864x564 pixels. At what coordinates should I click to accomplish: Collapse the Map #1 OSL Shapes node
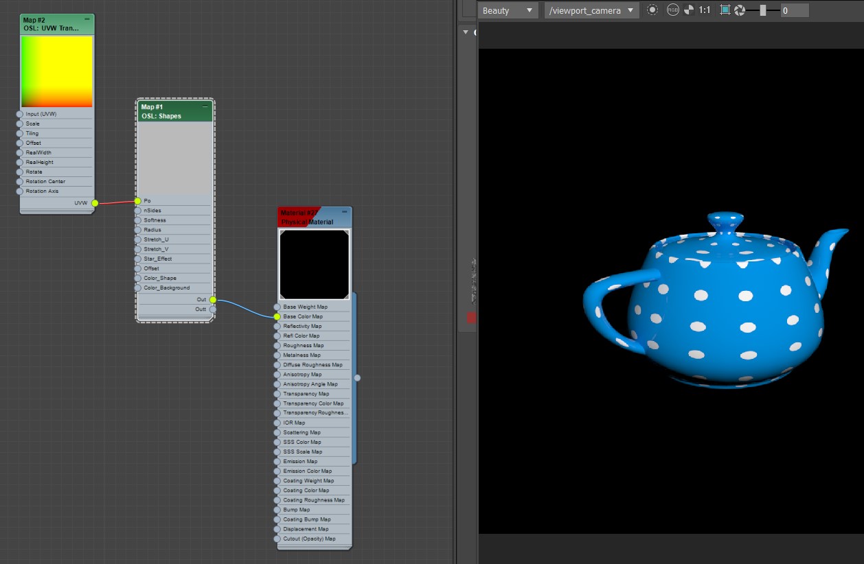(x=205, y=107)
